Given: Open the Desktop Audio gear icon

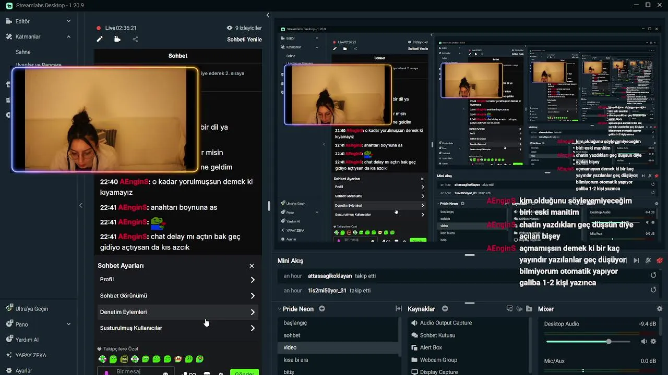Looking at the screenshot, I should [x=653, y=342].
